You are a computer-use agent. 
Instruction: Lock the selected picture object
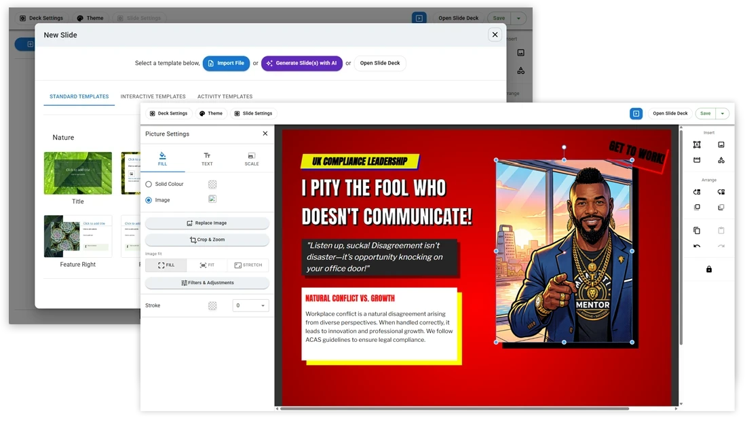click(x=709, y=269)
